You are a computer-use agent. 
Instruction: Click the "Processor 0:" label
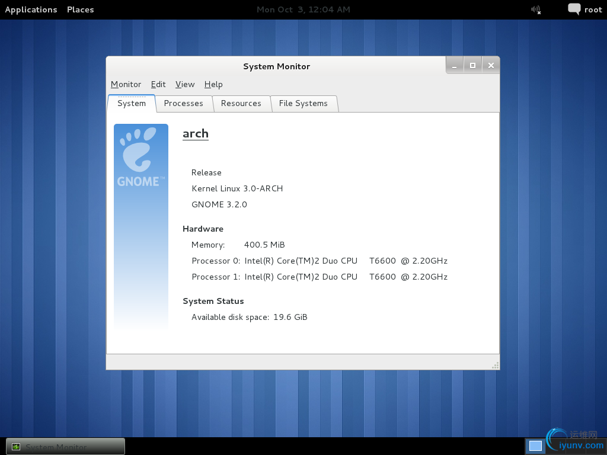[216, 261]
